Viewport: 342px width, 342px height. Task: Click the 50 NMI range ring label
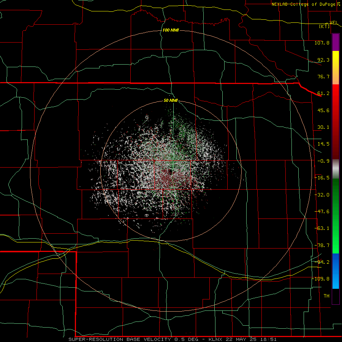point(171,101)
